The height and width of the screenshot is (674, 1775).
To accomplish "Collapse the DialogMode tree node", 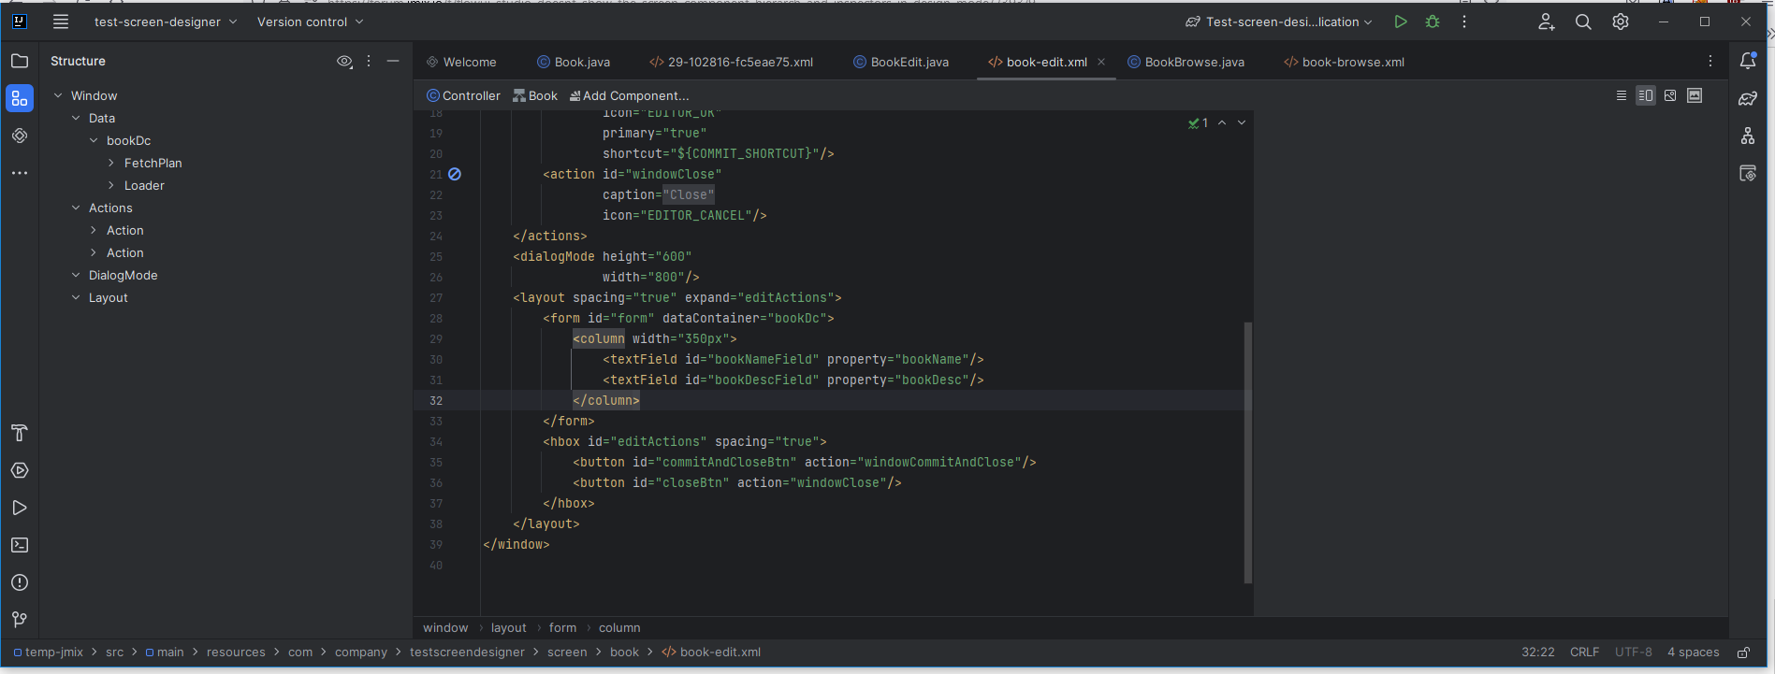I will click(x=76, y=275).
